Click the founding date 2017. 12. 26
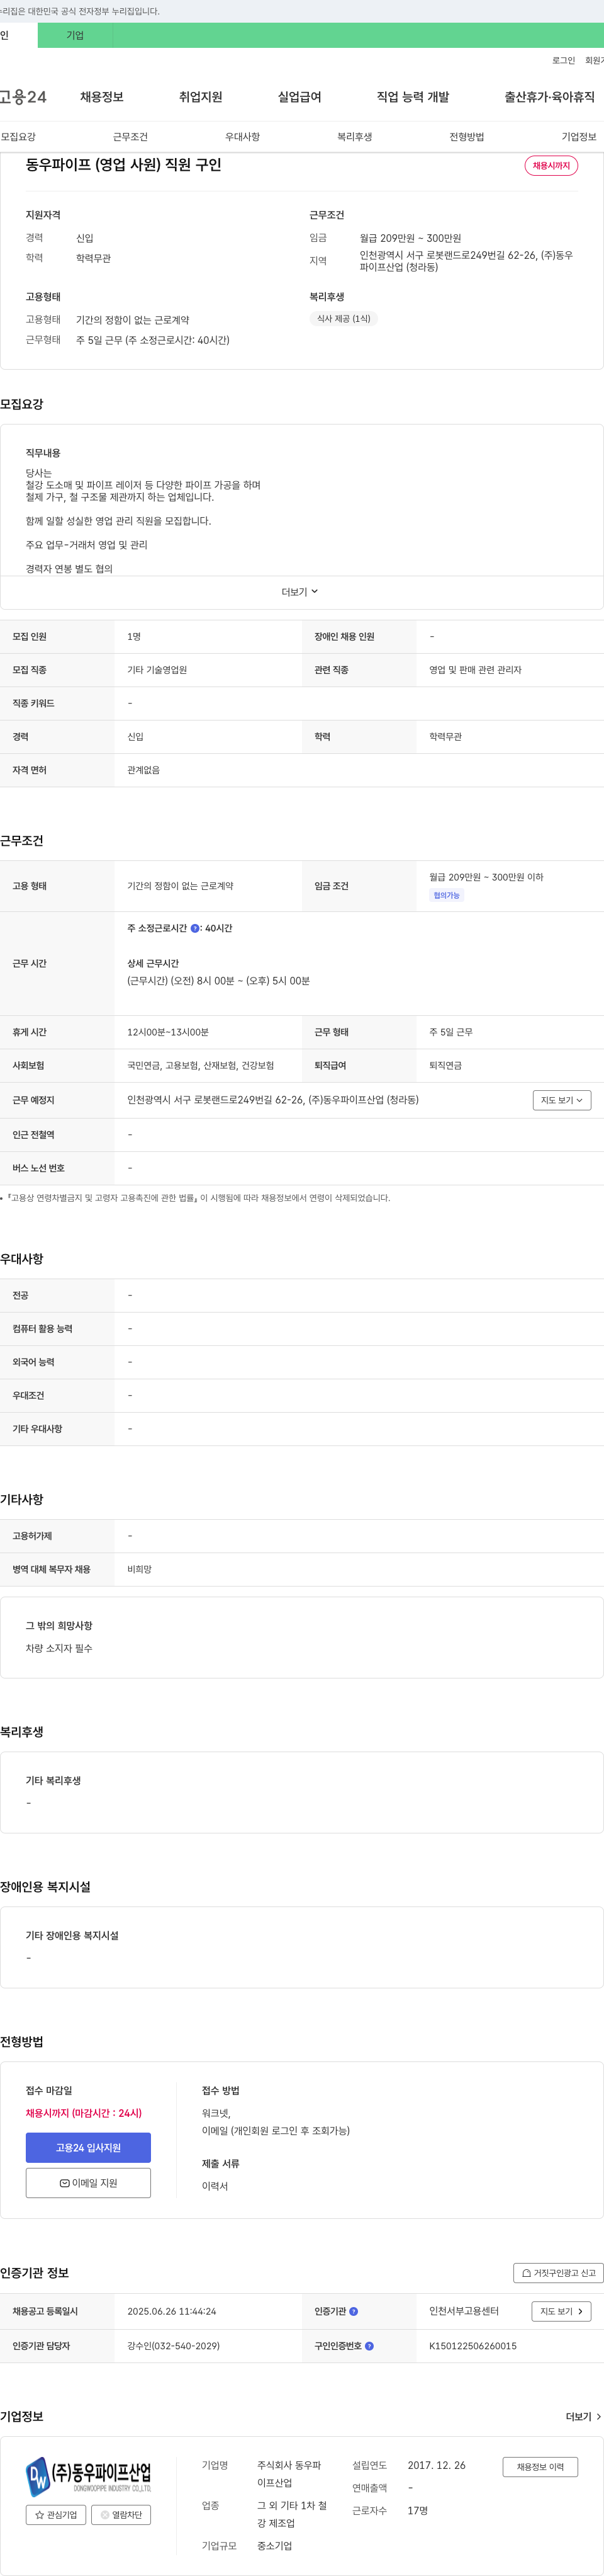This screenshot has width=604, height=2576. (436, 2465)
